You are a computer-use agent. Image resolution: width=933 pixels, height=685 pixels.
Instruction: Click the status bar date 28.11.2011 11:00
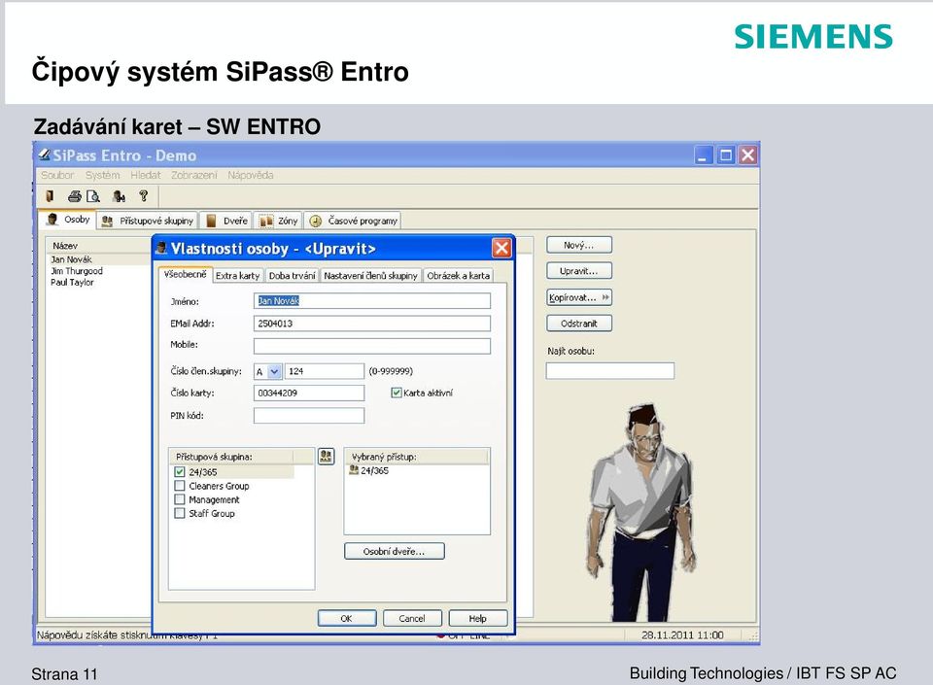[x=682, y=635]
